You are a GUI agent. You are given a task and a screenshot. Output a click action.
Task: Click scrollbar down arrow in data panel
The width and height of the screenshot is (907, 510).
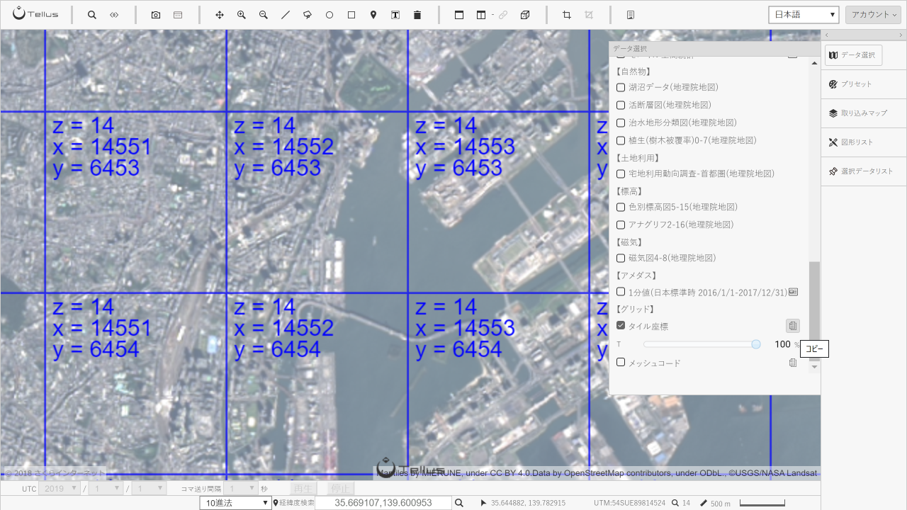point(814,366)
